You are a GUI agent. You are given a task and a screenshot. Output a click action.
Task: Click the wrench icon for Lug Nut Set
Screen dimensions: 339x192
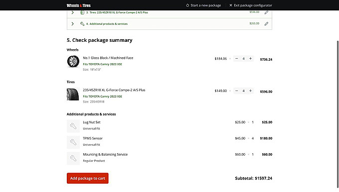pos(73,126)
